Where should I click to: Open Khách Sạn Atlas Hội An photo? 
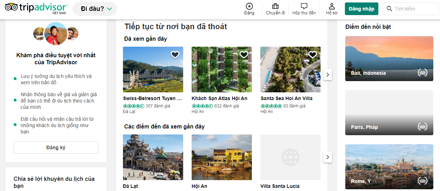click(222, 70)
